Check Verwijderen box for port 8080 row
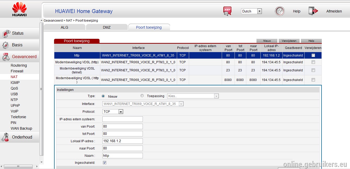Viewport: 350px width, 169px height. 313,80
